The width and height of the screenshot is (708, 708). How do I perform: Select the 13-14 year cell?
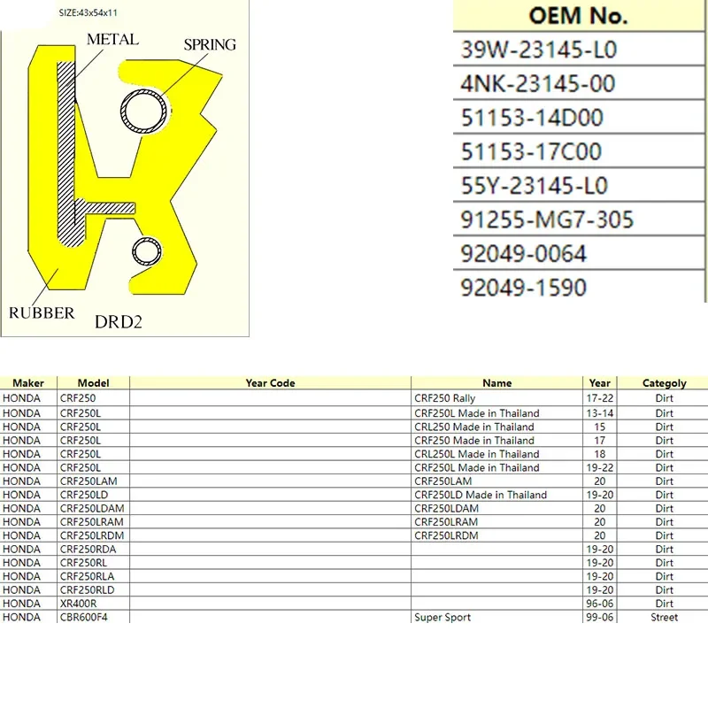[600, 413]
